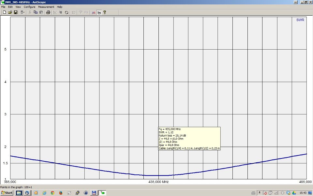
Task: Click the New document toolbar icon
Action: pyautogui.click(x=5, y=12)
